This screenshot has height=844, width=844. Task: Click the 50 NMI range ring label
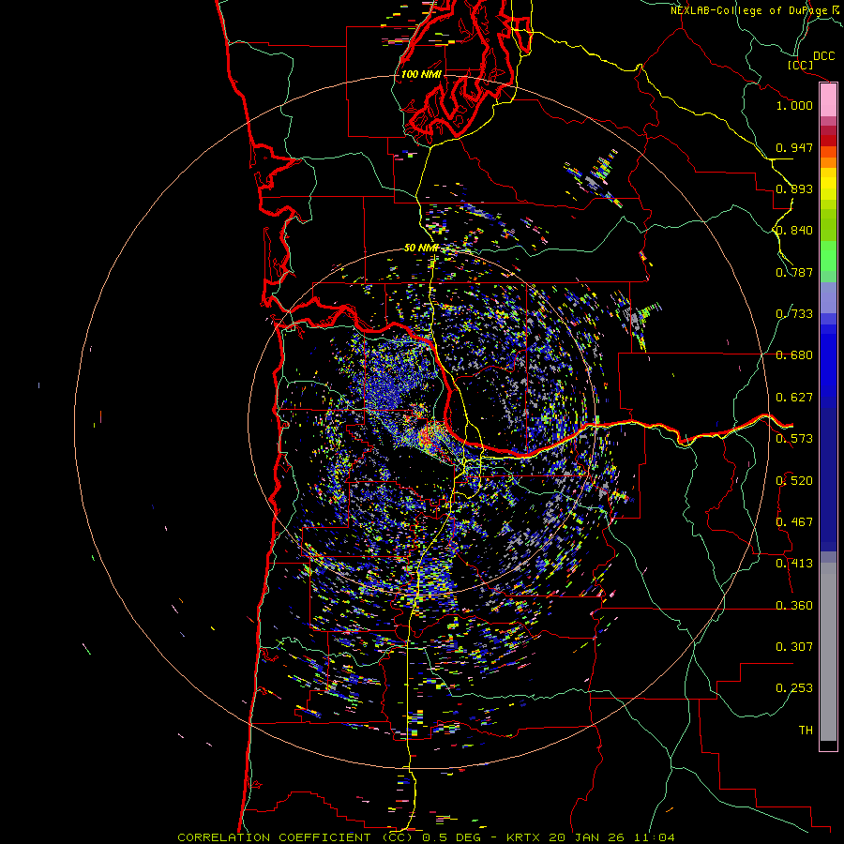coord(421,248)
